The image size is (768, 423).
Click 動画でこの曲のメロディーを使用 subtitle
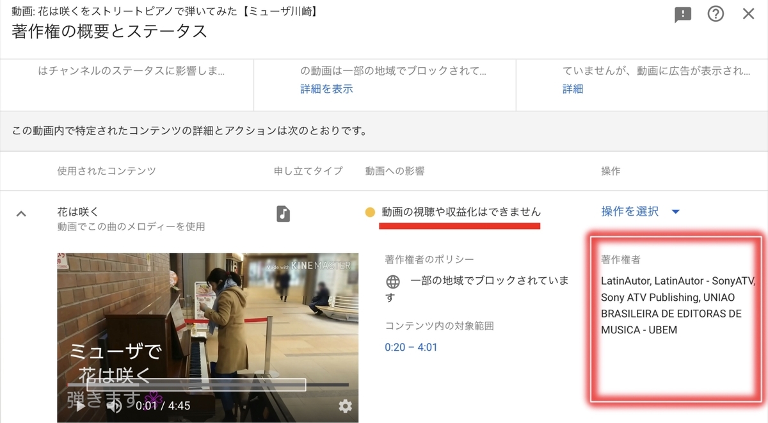click(131, 227)
